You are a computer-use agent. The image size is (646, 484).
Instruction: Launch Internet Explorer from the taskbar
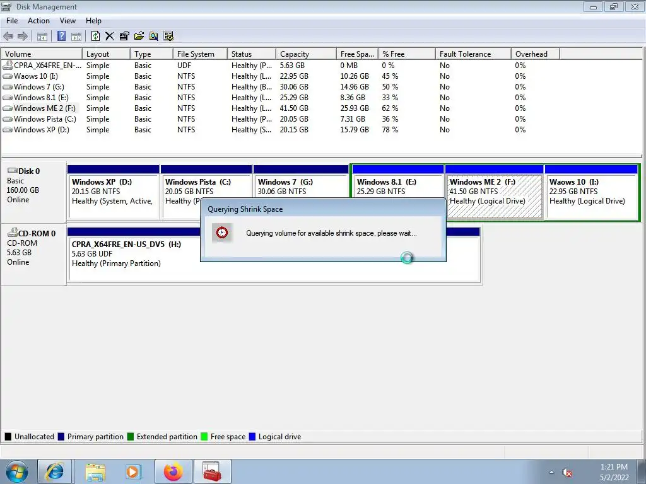pos(55,471)
